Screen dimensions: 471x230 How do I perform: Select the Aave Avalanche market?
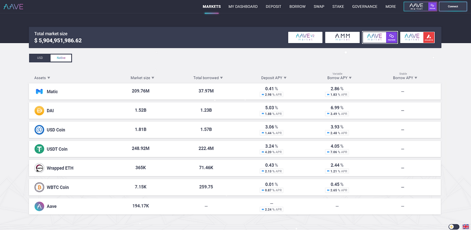coord(417,37)
